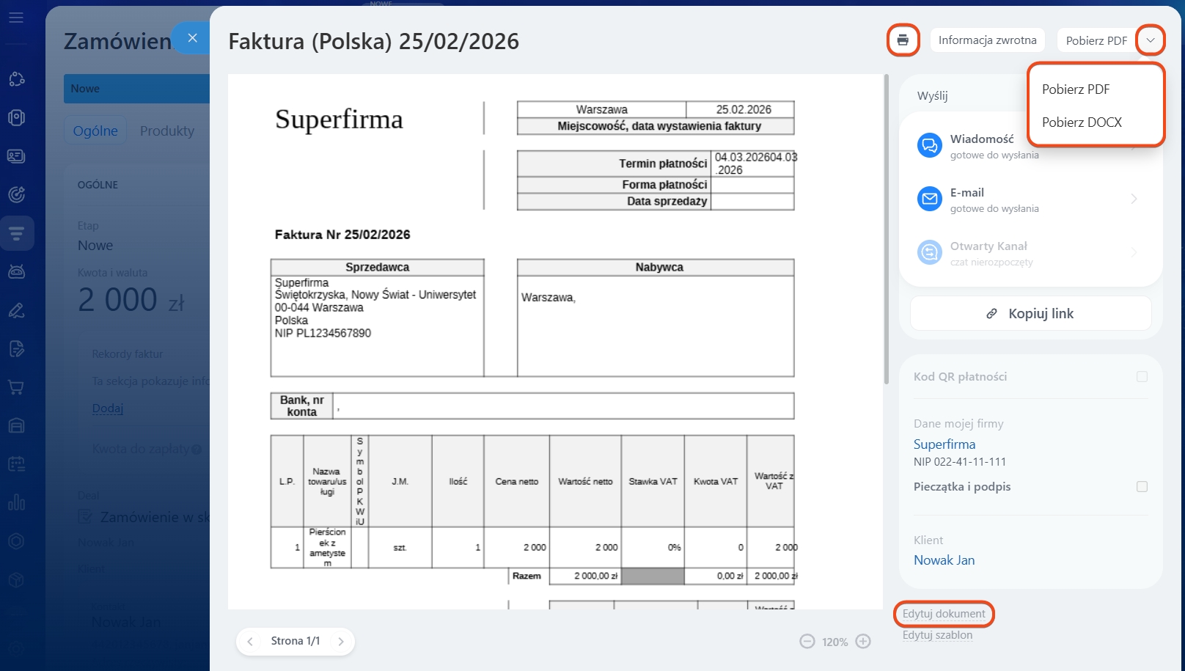Expand the E-mail row chevron
The width and height of the screenshot is (1185, 671).
click(1134, 199)
